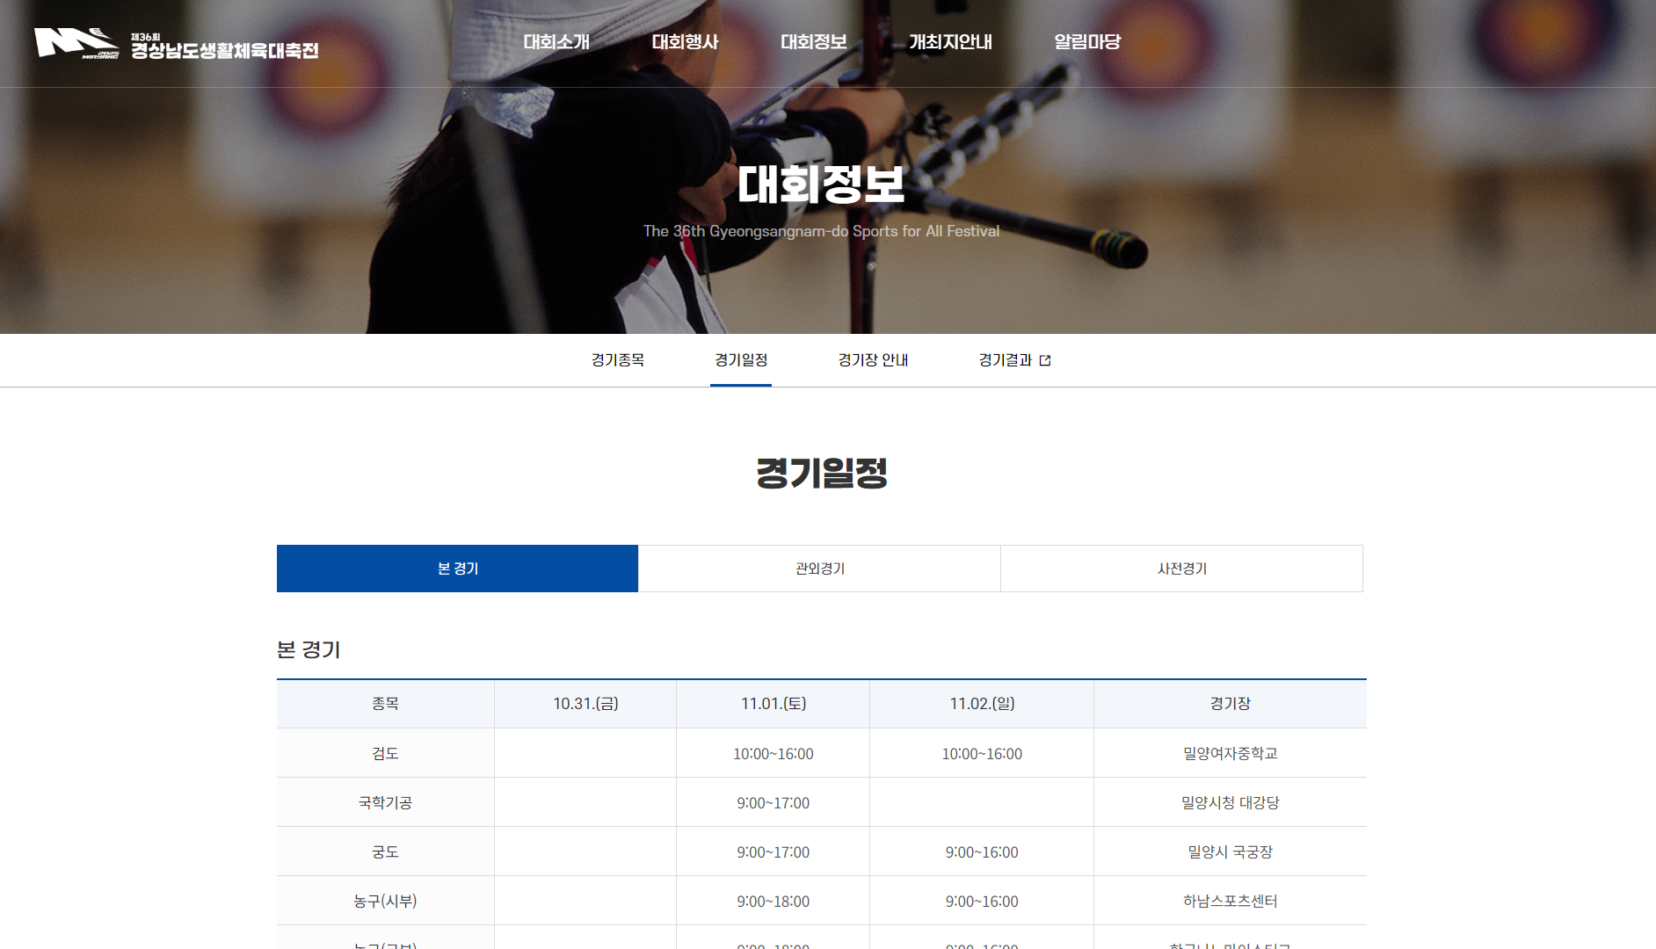1656x949 pixels.
Task: Click the 하남스포츠센터 venue cell
Action: pyautogui.click(x=1230, y=901)
